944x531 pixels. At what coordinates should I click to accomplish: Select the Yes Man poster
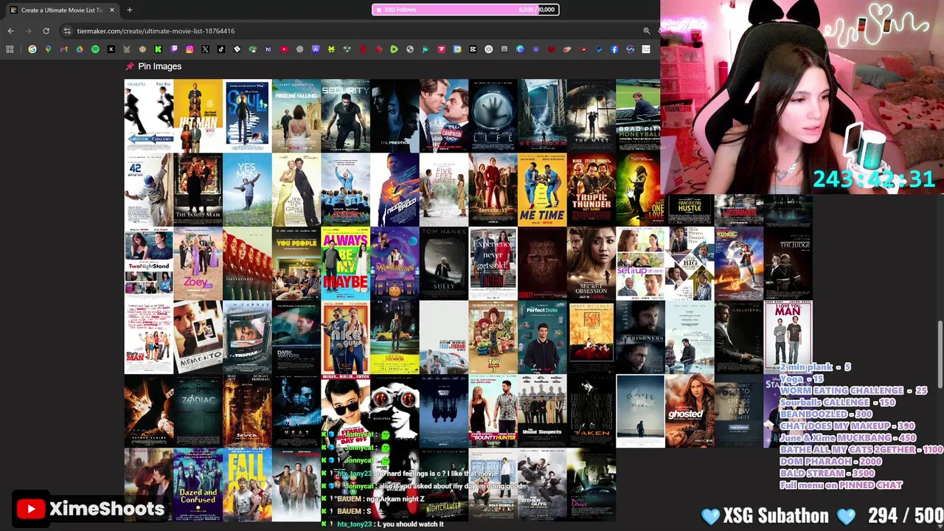click(x=247, y=190)
